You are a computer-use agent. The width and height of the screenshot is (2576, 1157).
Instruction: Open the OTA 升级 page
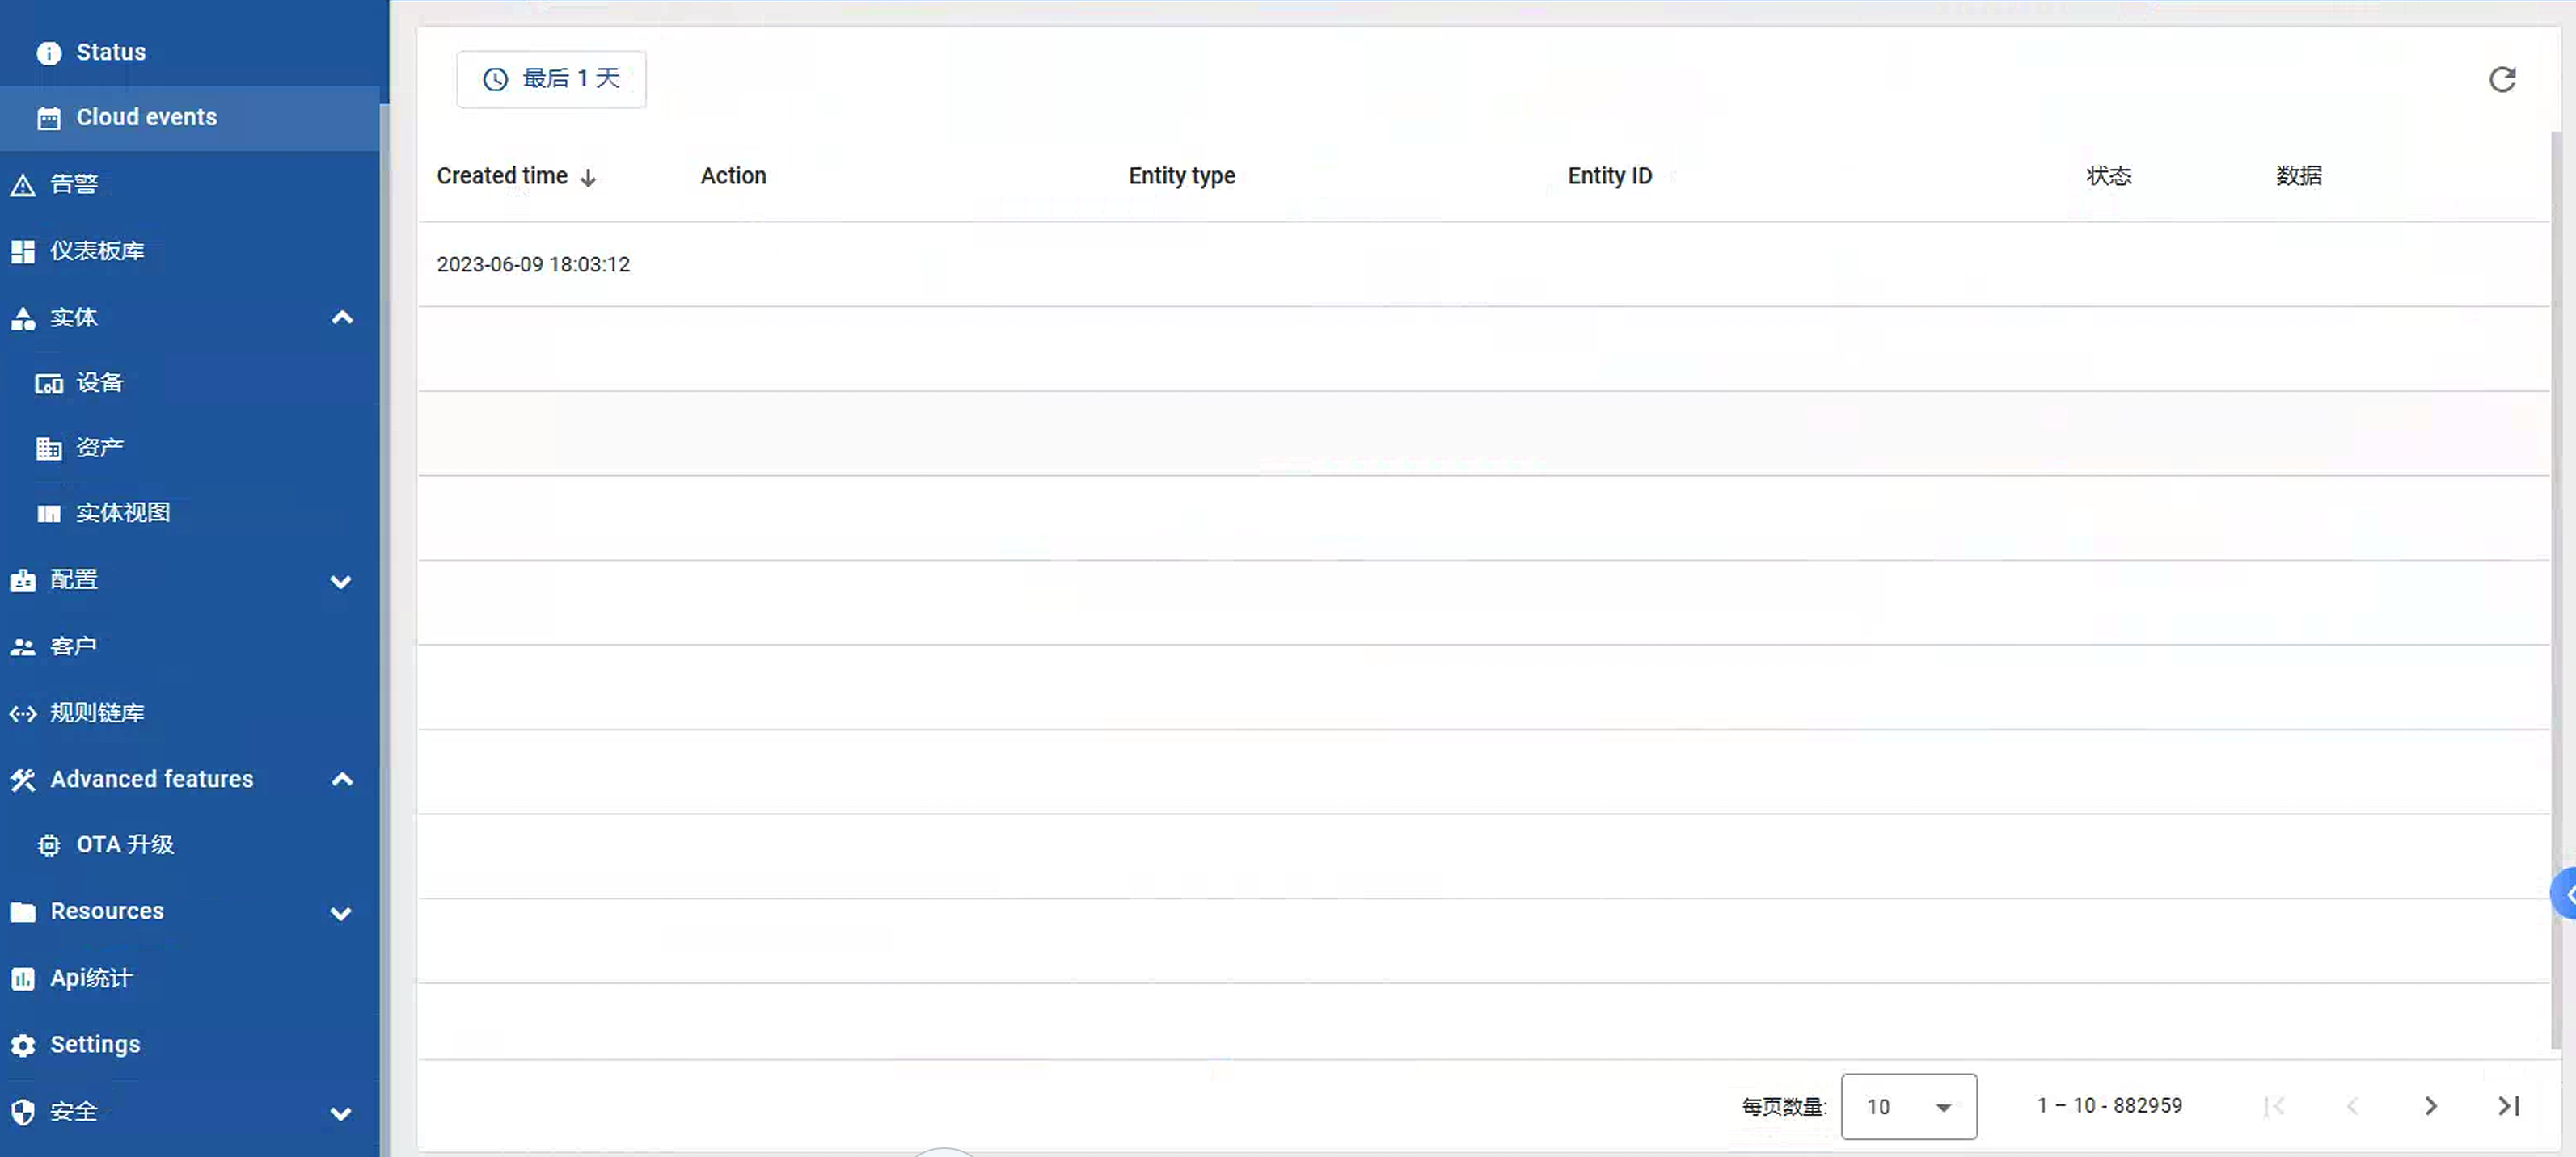(125, 844)
